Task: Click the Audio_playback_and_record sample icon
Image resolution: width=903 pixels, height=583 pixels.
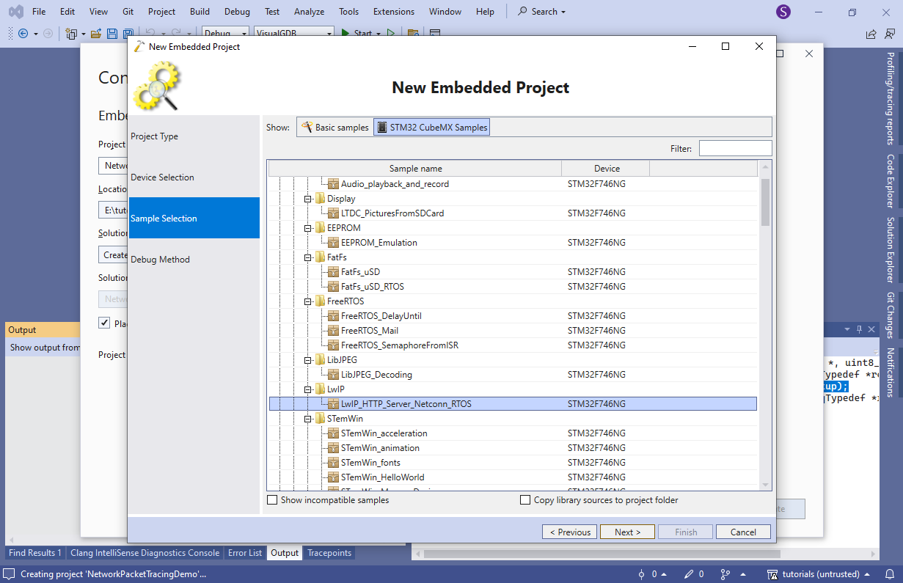Action: point(334,184)
